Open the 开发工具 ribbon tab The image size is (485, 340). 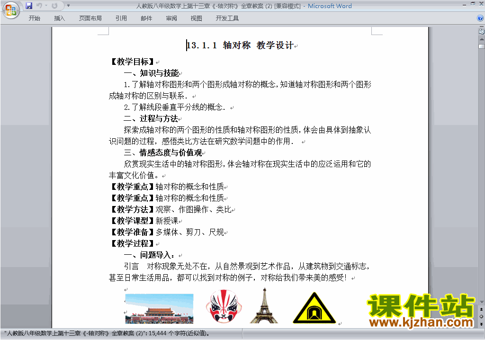point(227,18)
